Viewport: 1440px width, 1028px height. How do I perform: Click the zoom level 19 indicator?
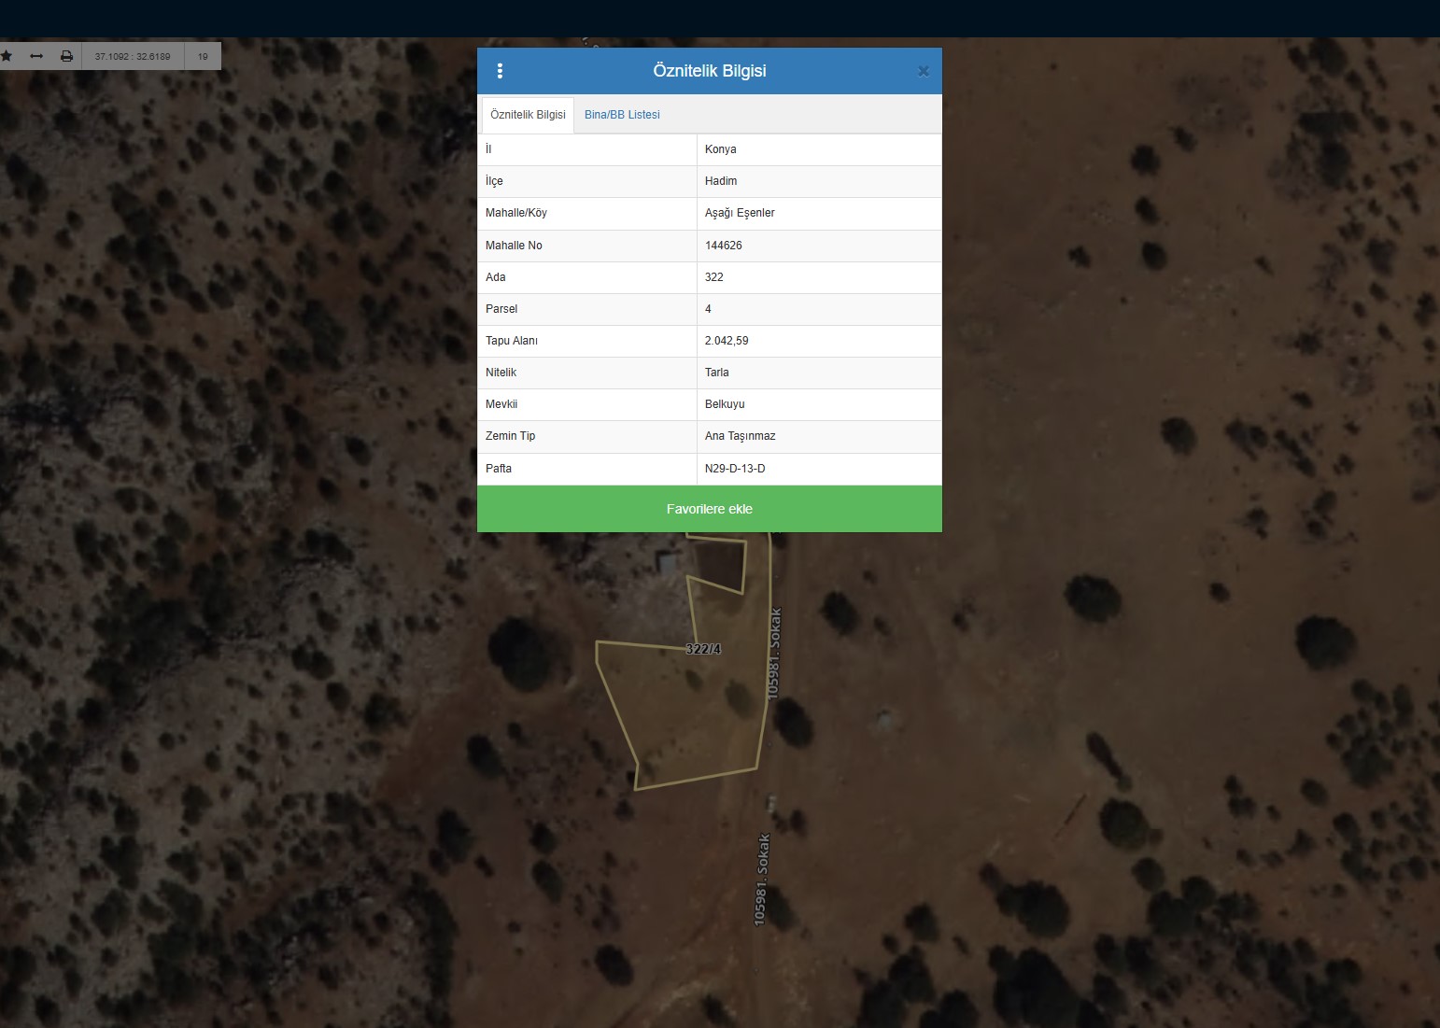coord(203,56)
